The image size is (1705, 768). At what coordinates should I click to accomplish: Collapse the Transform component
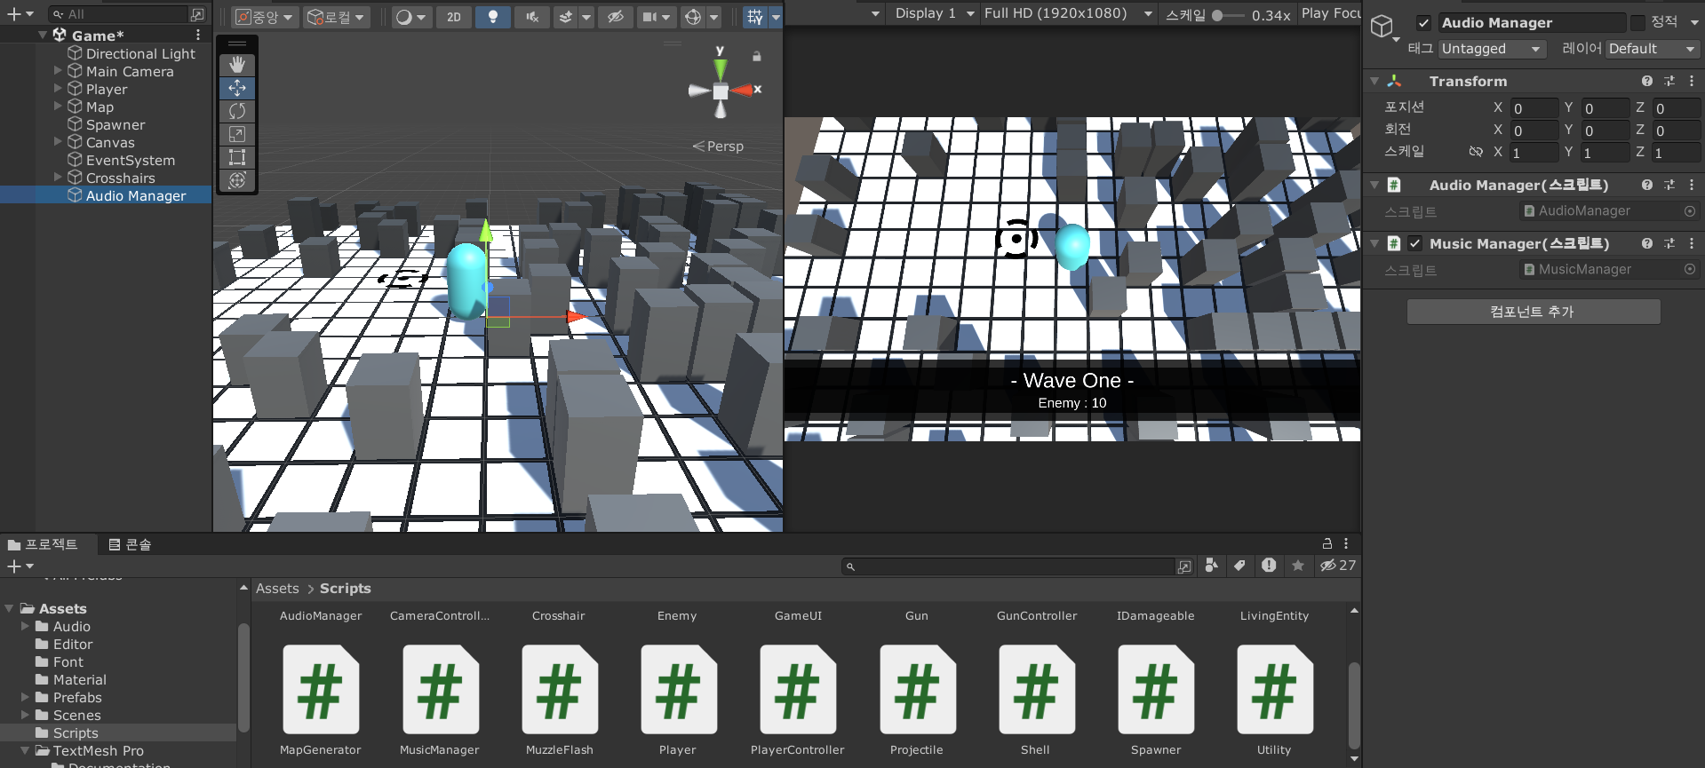click(1374, 81)
